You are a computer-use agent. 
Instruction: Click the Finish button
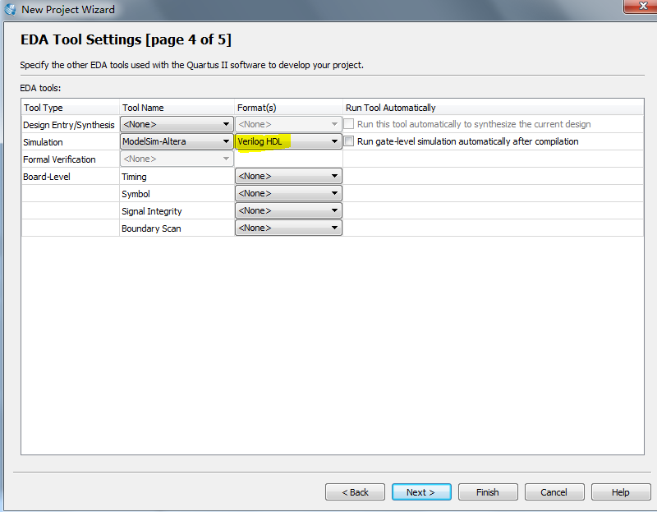point(488,492)
